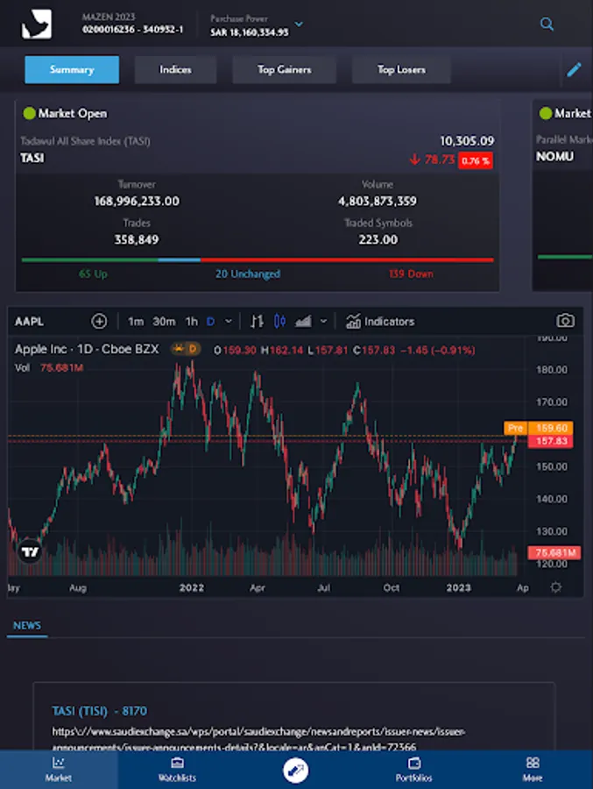593x789 pixels.
Task: Expand the chart style dropdown chevron
Action: tap(323, 321)
